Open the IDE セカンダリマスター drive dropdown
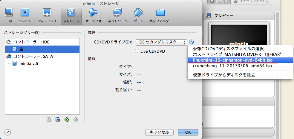 [161, 42]
